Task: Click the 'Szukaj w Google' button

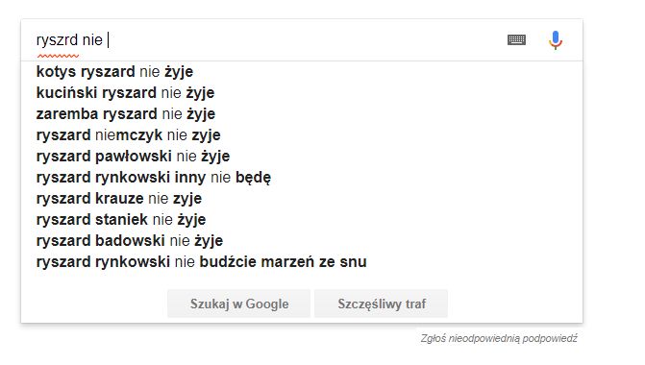Action: (239, 304)
